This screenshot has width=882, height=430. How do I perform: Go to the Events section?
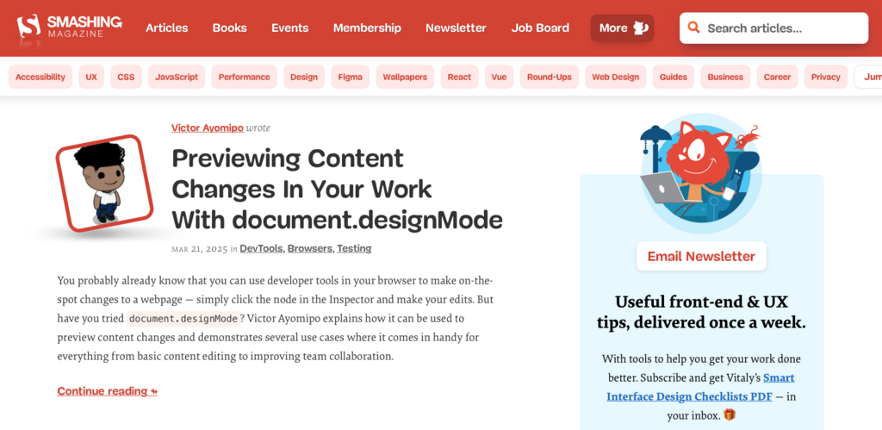coord(289,28)
